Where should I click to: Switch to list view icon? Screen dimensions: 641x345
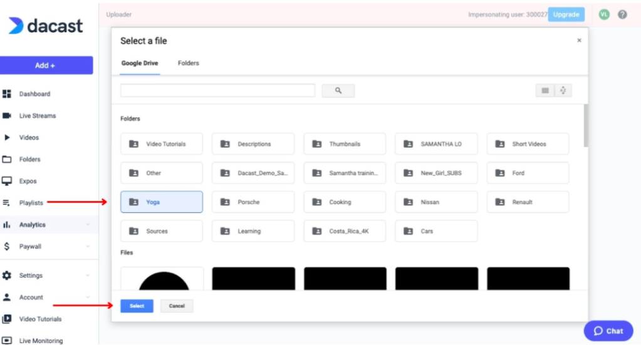pyautogui.click(x=545, y=91)
